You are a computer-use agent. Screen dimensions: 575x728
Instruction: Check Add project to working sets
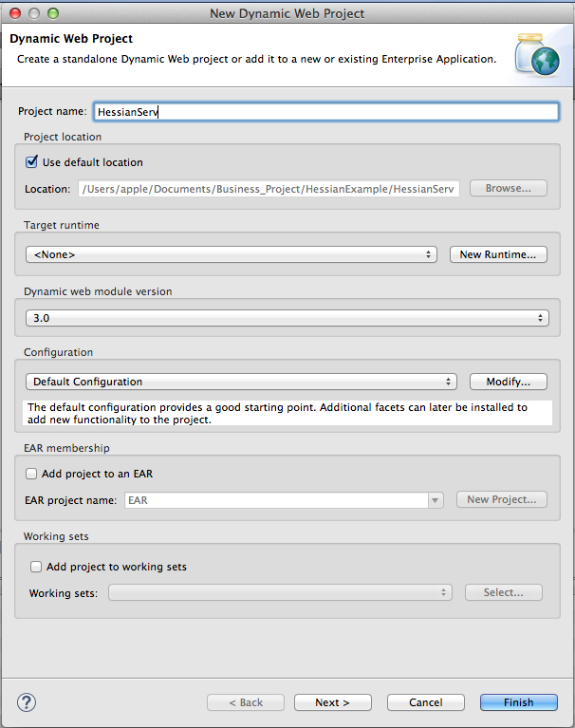[x=36, y=567]
